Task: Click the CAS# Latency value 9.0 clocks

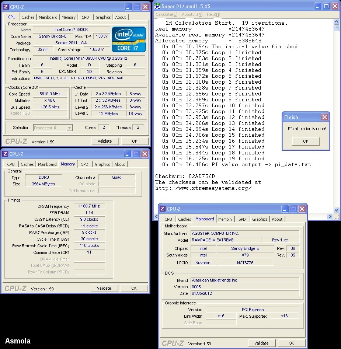Action: 89,219
